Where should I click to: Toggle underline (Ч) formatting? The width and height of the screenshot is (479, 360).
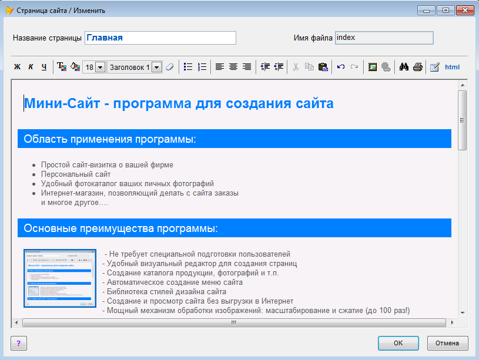point(44,67)
